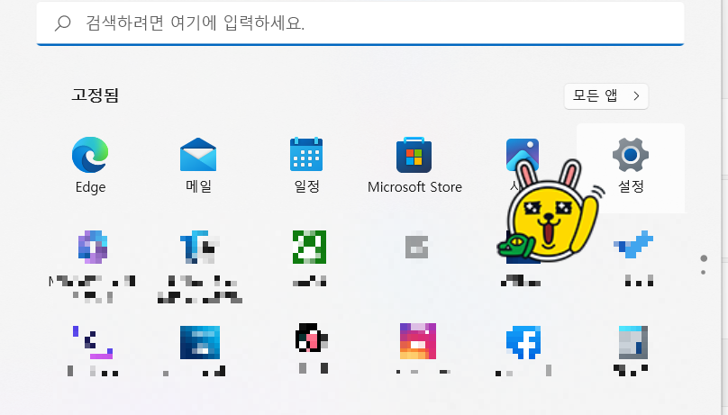Open the 설정 settings gear app
Image resolution: width=728 pixels, height=415 pixels.
pyautogui.click(x=631, y=155)
